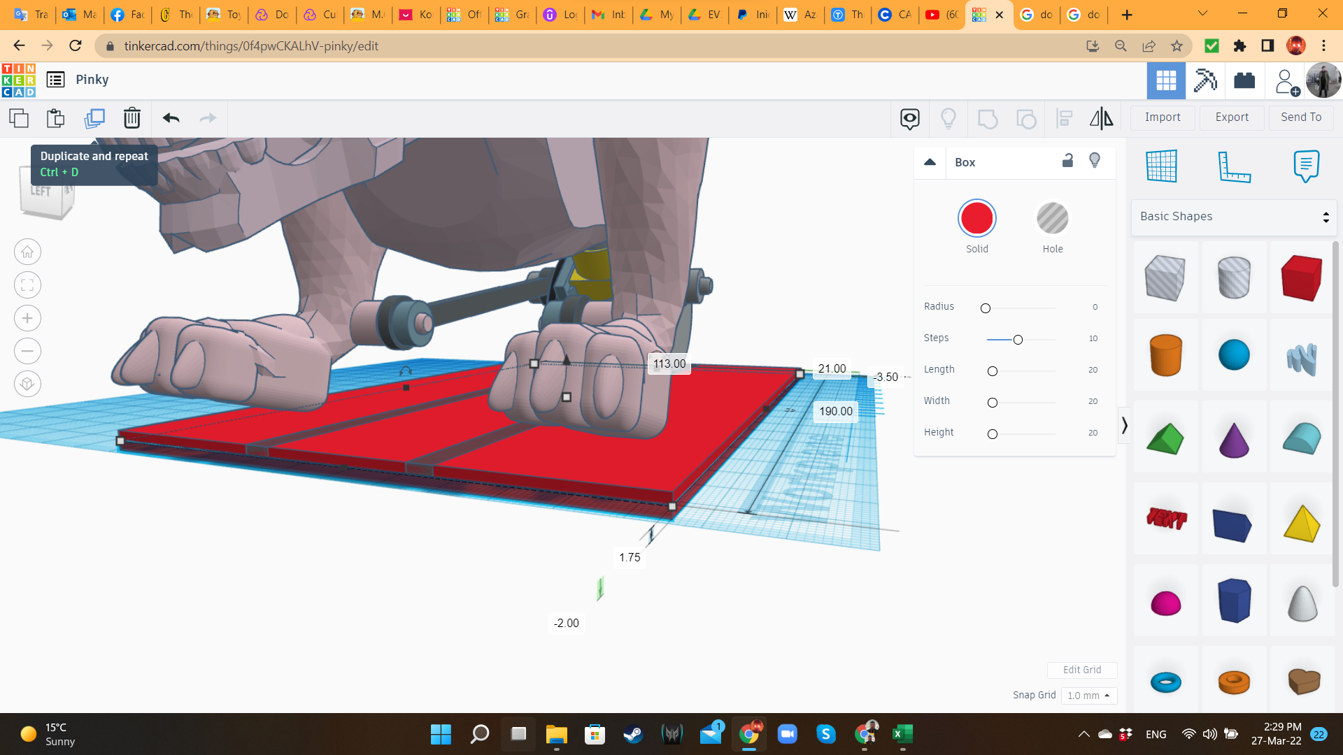Click the Home view button
The height and width of the screenshot is (755, 1343).
pos(27,252)
